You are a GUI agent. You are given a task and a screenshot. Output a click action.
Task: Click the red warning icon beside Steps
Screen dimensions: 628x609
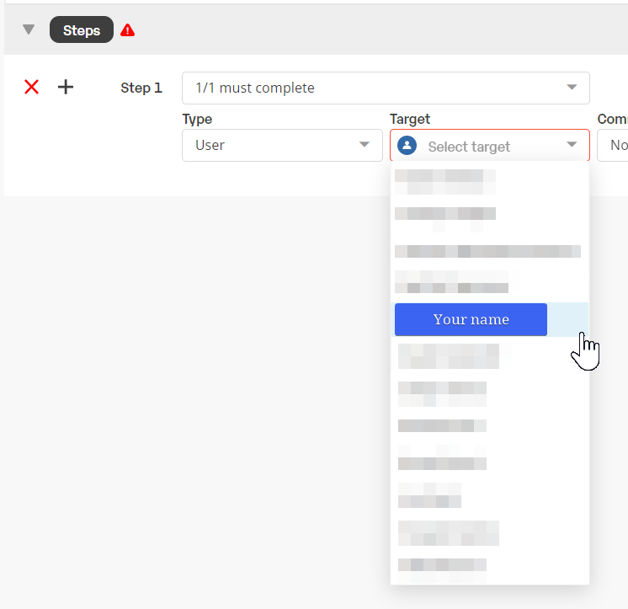[x=127, y=30]
